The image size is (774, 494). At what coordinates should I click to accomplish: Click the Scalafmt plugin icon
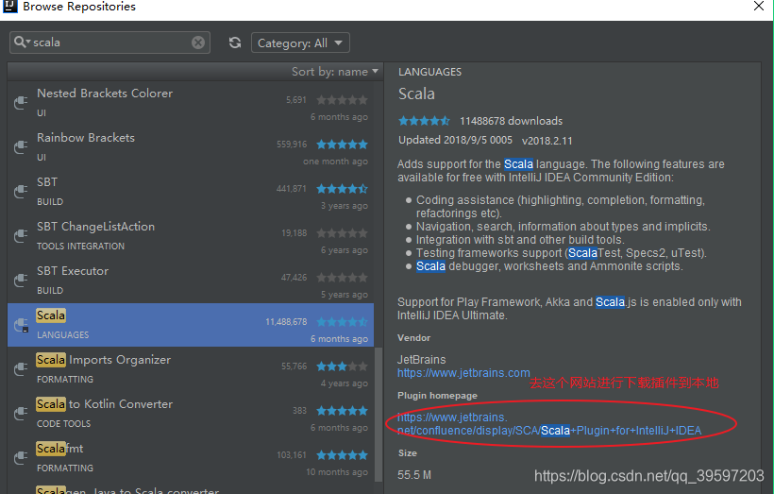click(x=21, y=458)
